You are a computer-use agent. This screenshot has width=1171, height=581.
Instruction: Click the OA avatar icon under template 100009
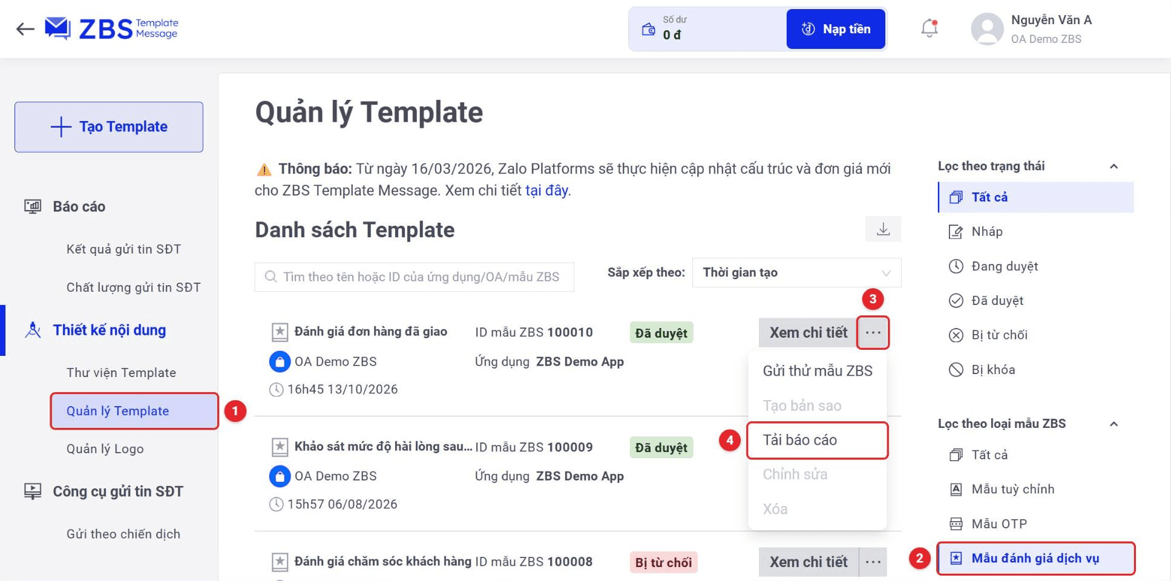pyautogui.click(x=279, y=476)
